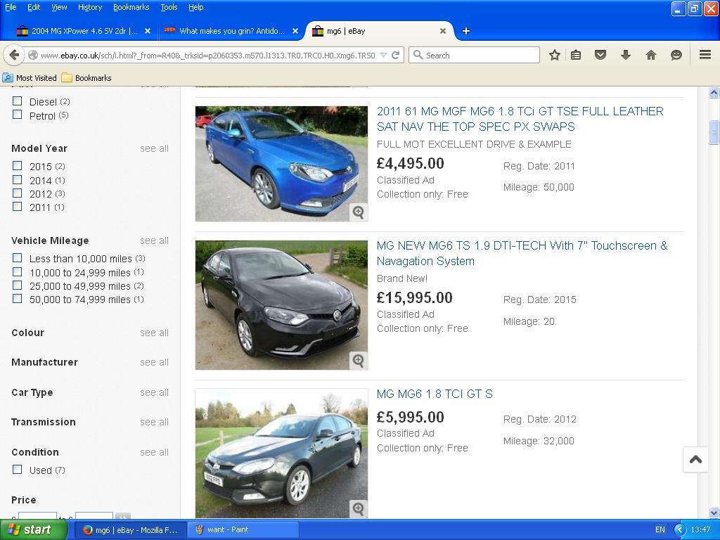The width and height of the screenshot is (720, 540).
Task: Expand 'see all' for Manufacturer
Action: click(154, 362)
